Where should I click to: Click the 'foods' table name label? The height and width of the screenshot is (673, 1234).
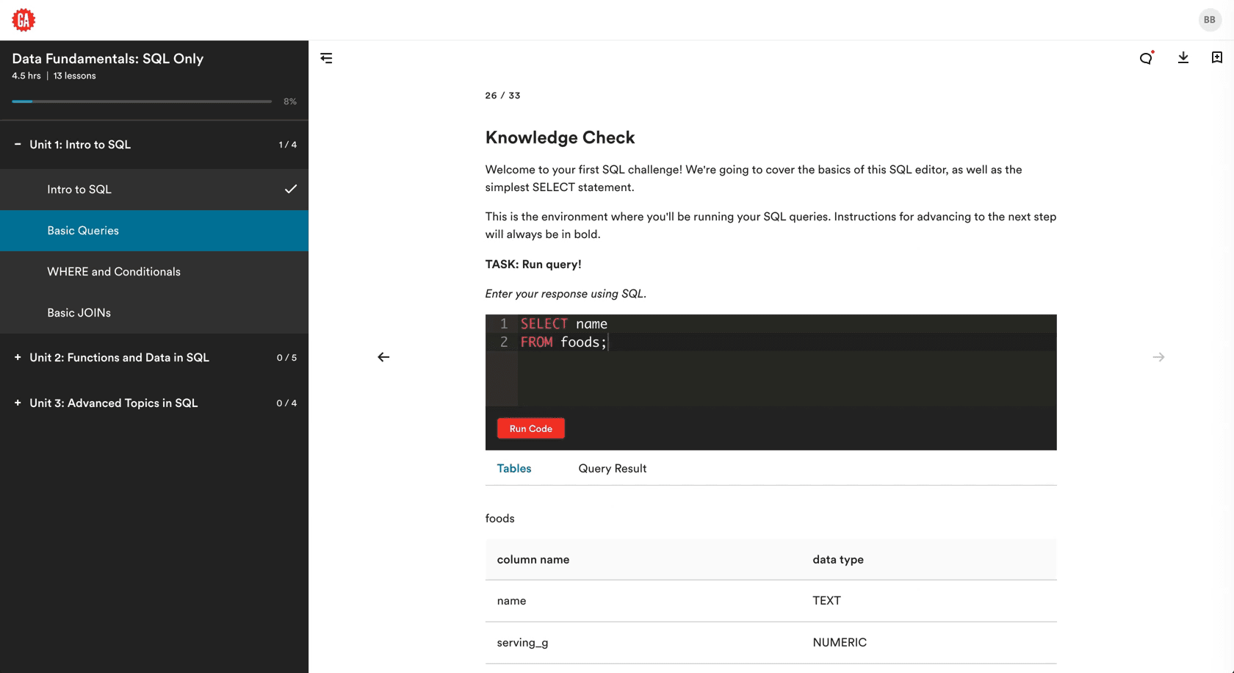click(x=500, y=519)
